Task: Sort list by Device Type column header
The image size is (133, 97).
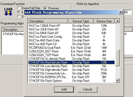Action: click(81, 21)
